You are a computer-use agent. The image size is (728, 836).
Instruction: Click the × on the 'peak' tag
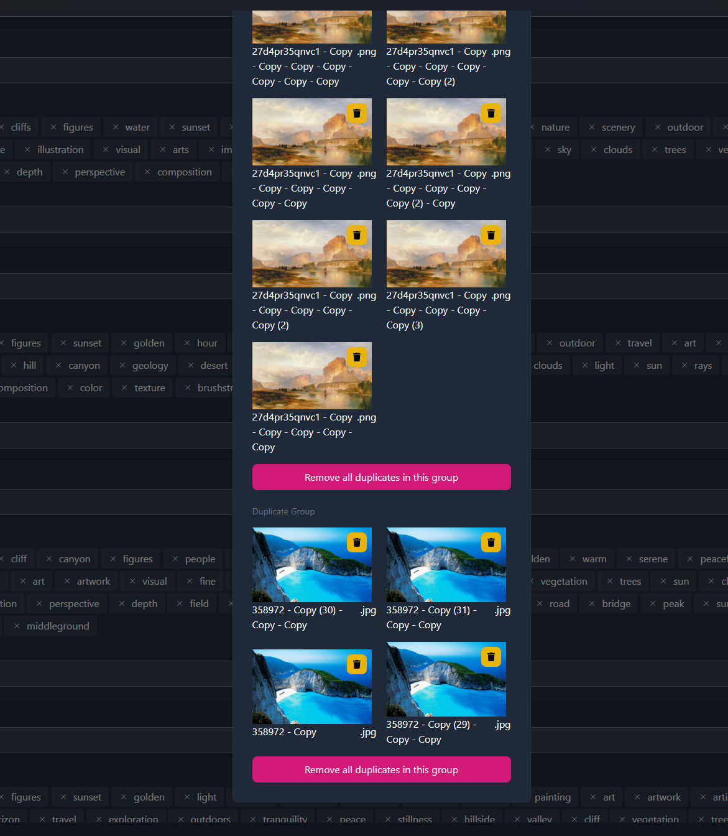(653, 604)
